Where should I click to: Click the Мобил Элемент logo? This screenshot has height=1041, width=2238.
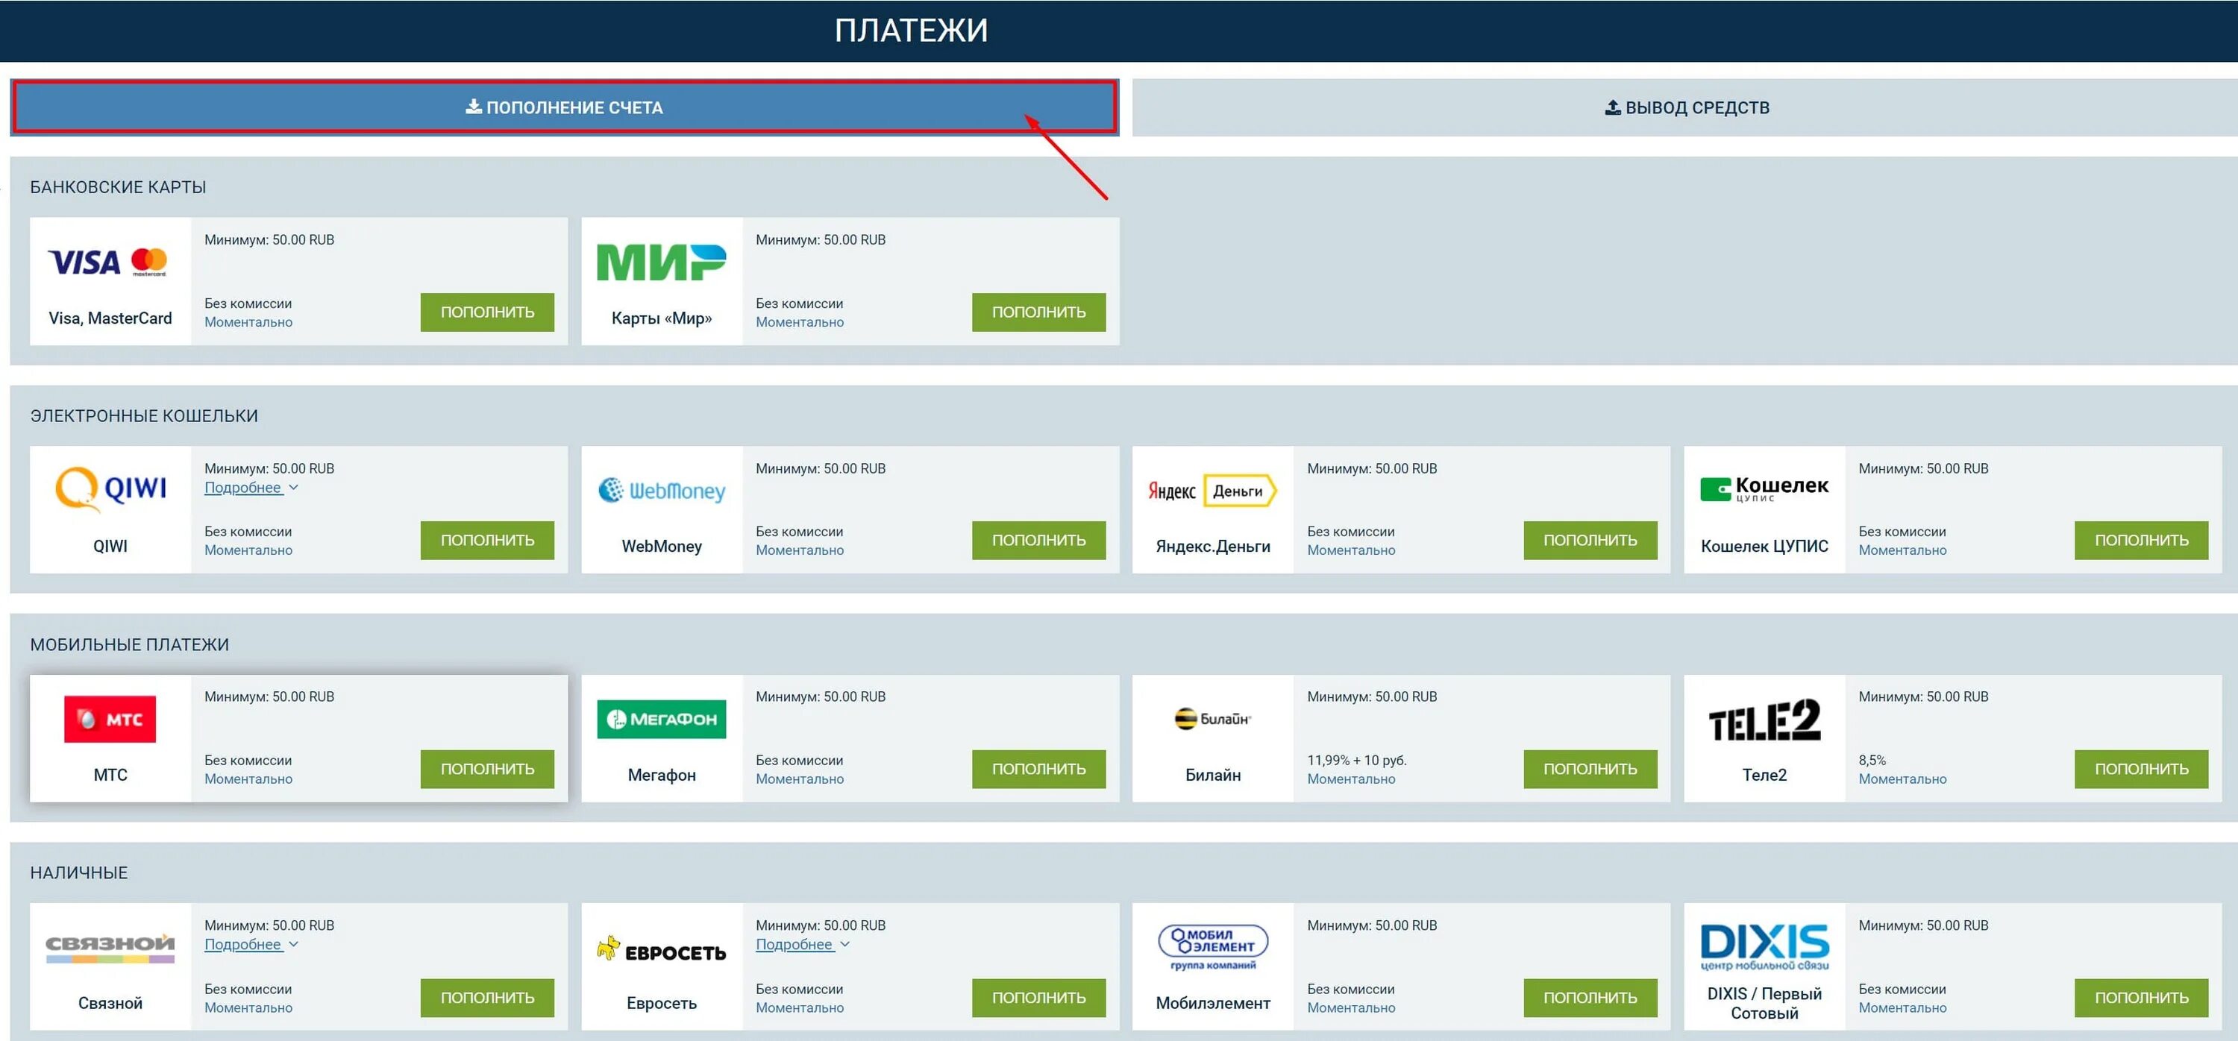click(x=1212, y=947)
